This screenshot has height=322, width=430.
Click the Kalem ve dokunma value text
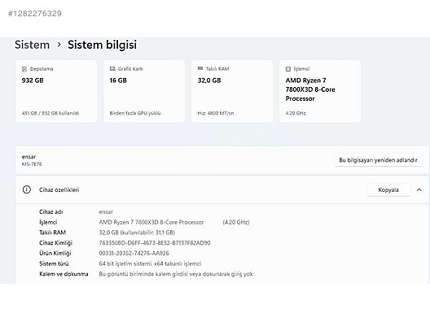176,274
